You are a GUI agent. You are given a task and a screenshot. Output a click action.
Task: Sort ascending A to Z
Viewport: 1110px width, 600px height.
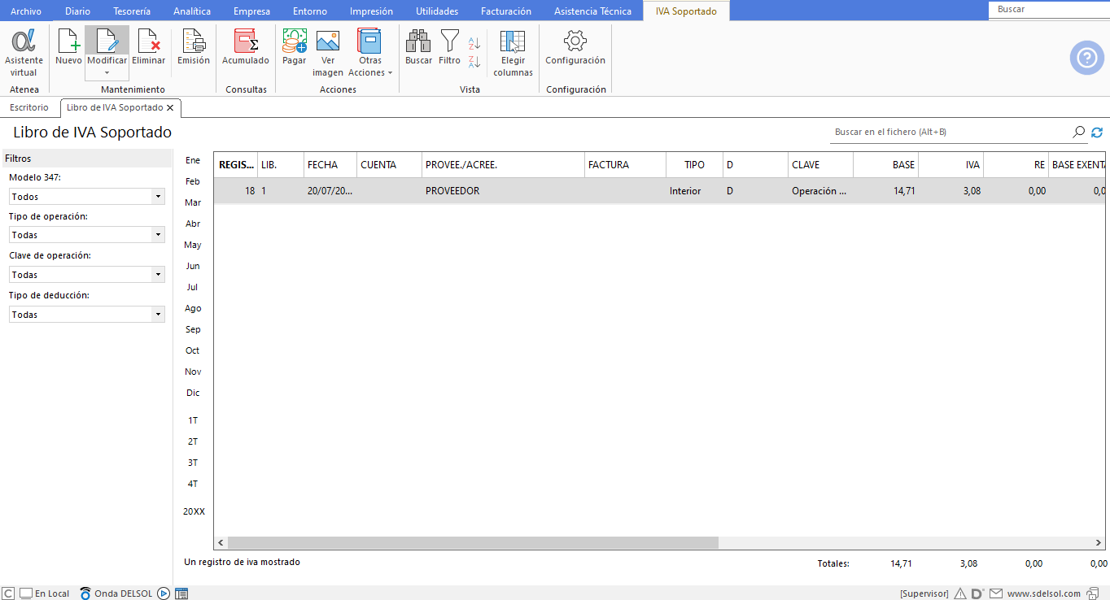click(x=474, y=43)
